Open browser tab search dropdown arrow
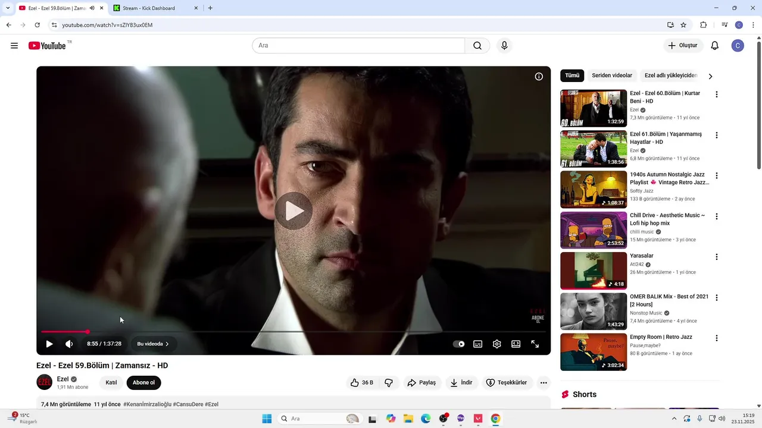This screenshot has height=428, width=762. pyautogui.click(x=8, y=8)
